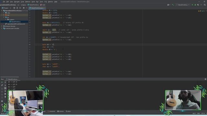The image size is (207, 116).
Task: Open the Navigate menu
Action: pyautogui.click(x=17, y=2)
